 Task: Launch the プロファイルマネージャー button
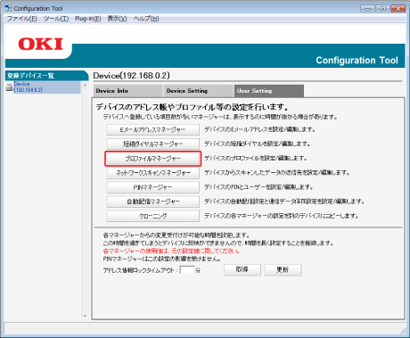[x=153, y=159]
